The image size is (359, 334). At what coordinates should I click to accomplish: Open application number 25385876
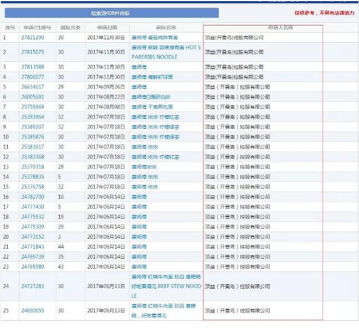(x=33, y=137)
